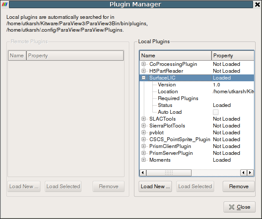
Task: Click 'Loaded' value in the Status row
Action: (x=222, y=105)
